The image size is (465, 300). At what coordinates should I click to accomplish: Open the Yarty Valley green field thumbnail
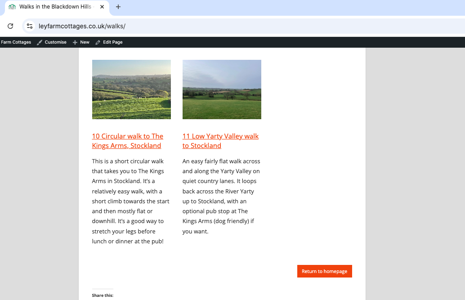[x=222, y=90]
